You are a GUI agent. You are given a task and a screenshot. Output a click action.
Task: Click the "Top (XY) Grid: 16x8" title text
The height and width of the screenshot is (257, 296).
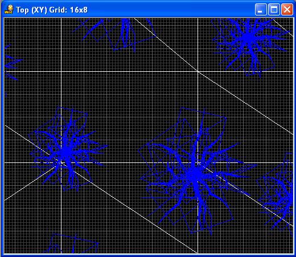(52, 10)
